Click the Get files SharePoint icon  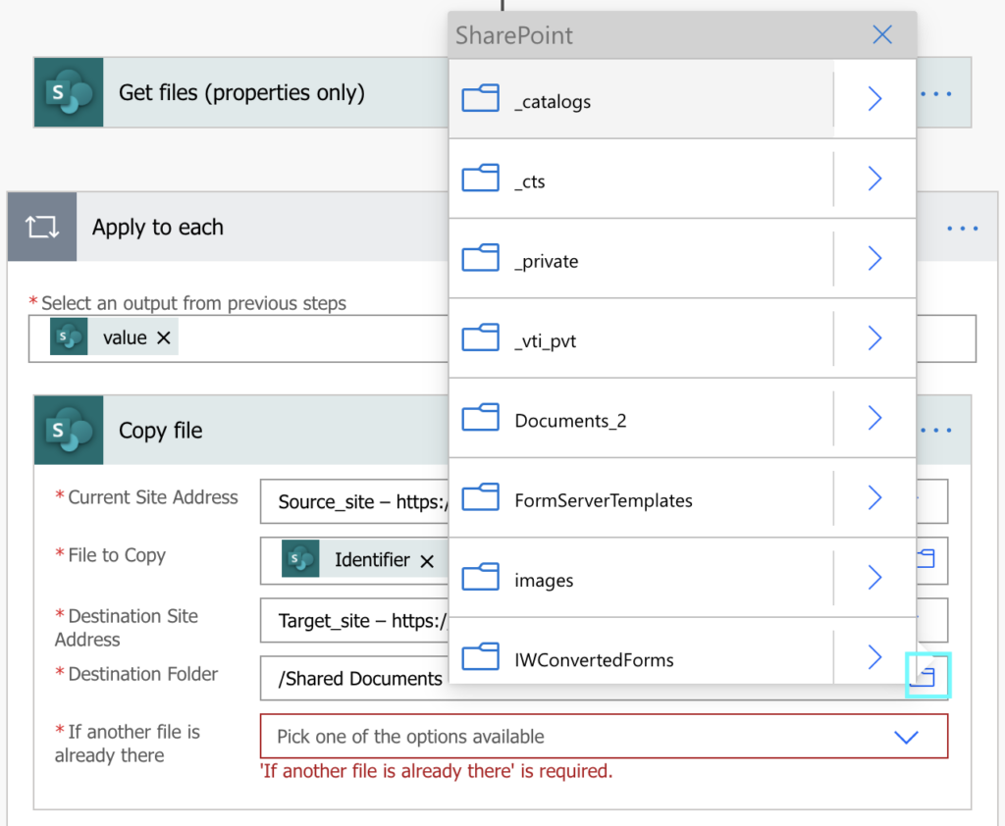69,92
